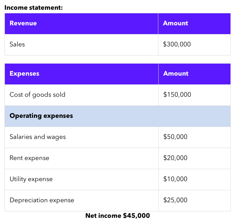The height and width of the screenshot is (223, 235).
Task: Click the $300,000 sales amount cell
Action: pos(177,44)
